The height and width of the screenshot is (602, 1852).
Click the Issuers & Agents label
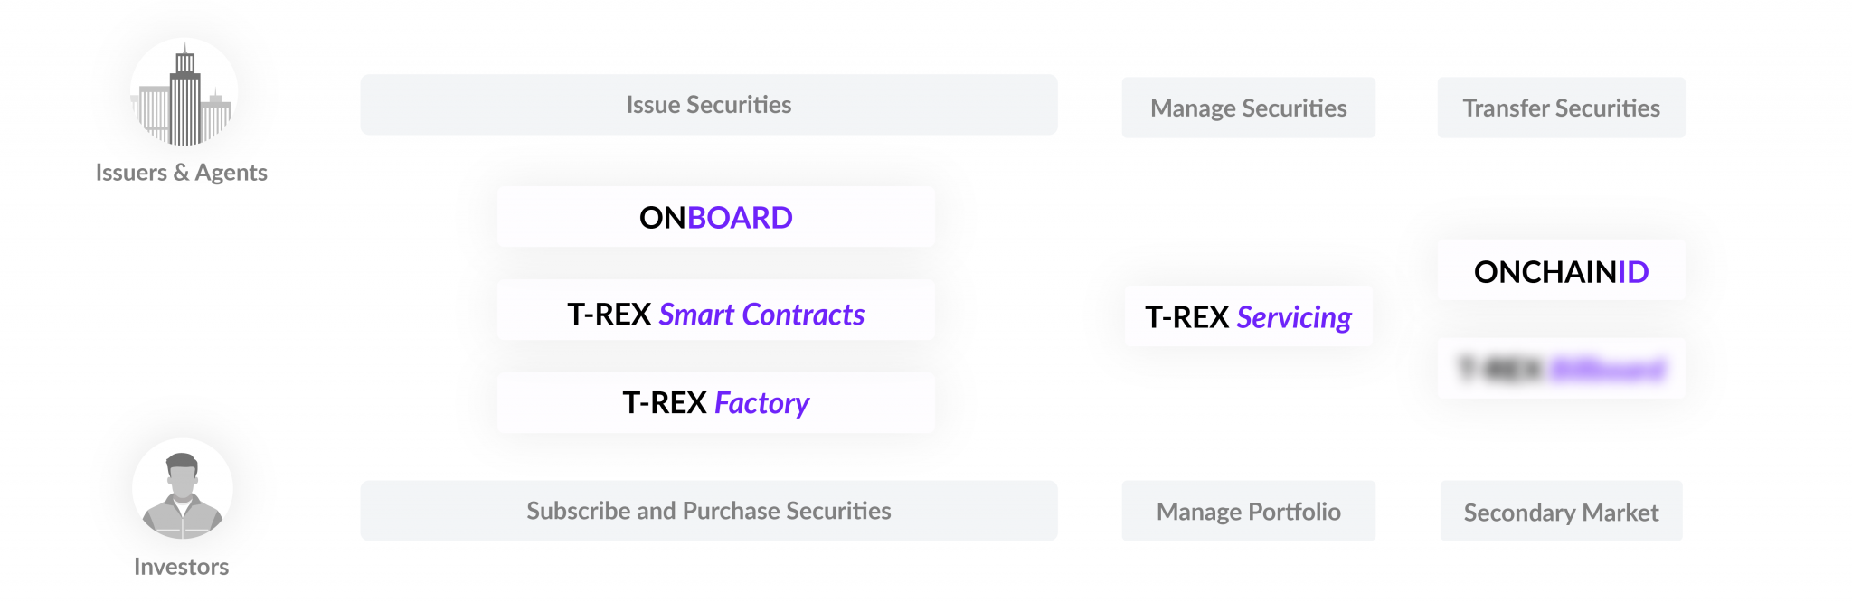coord(181,173)
